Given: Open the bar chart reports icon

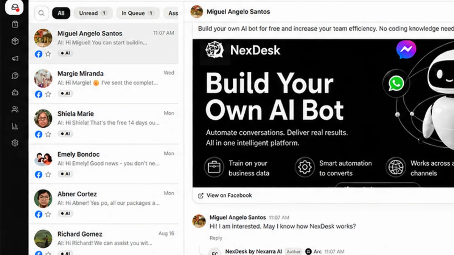Looking at the screenshot, I should click(x=15, y=126).
